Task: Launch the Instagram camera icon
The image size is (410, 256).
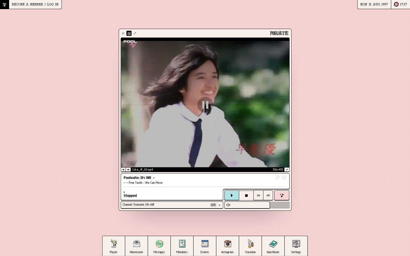Action: [x=227, y=246]
